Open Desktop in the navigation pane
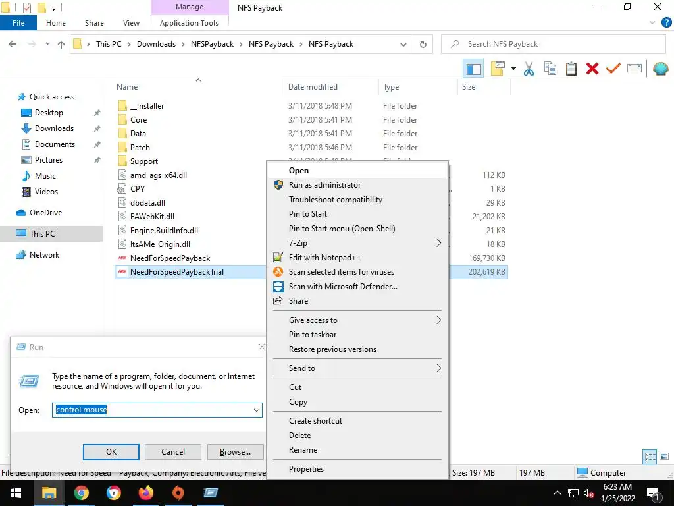 (x=49, y=113)
